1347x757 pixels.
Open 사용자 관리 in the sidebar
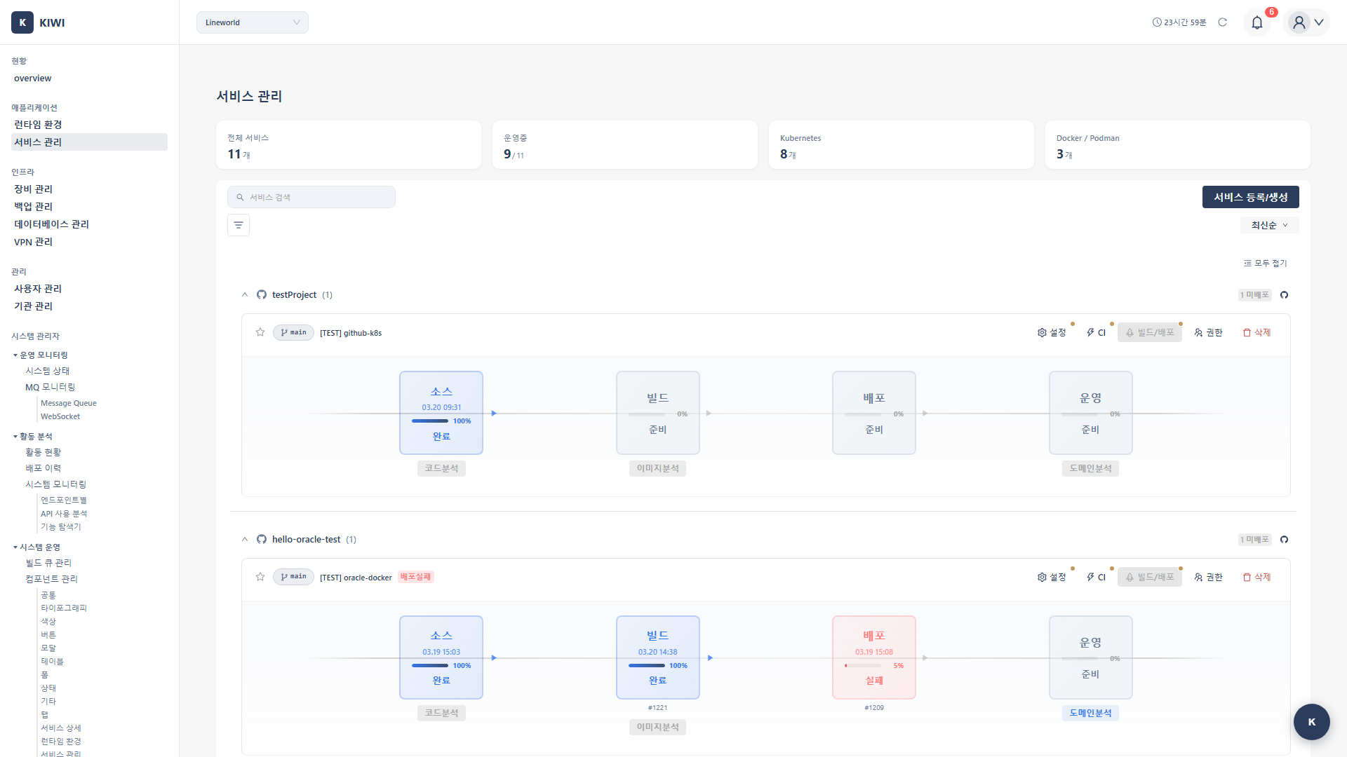39,289
